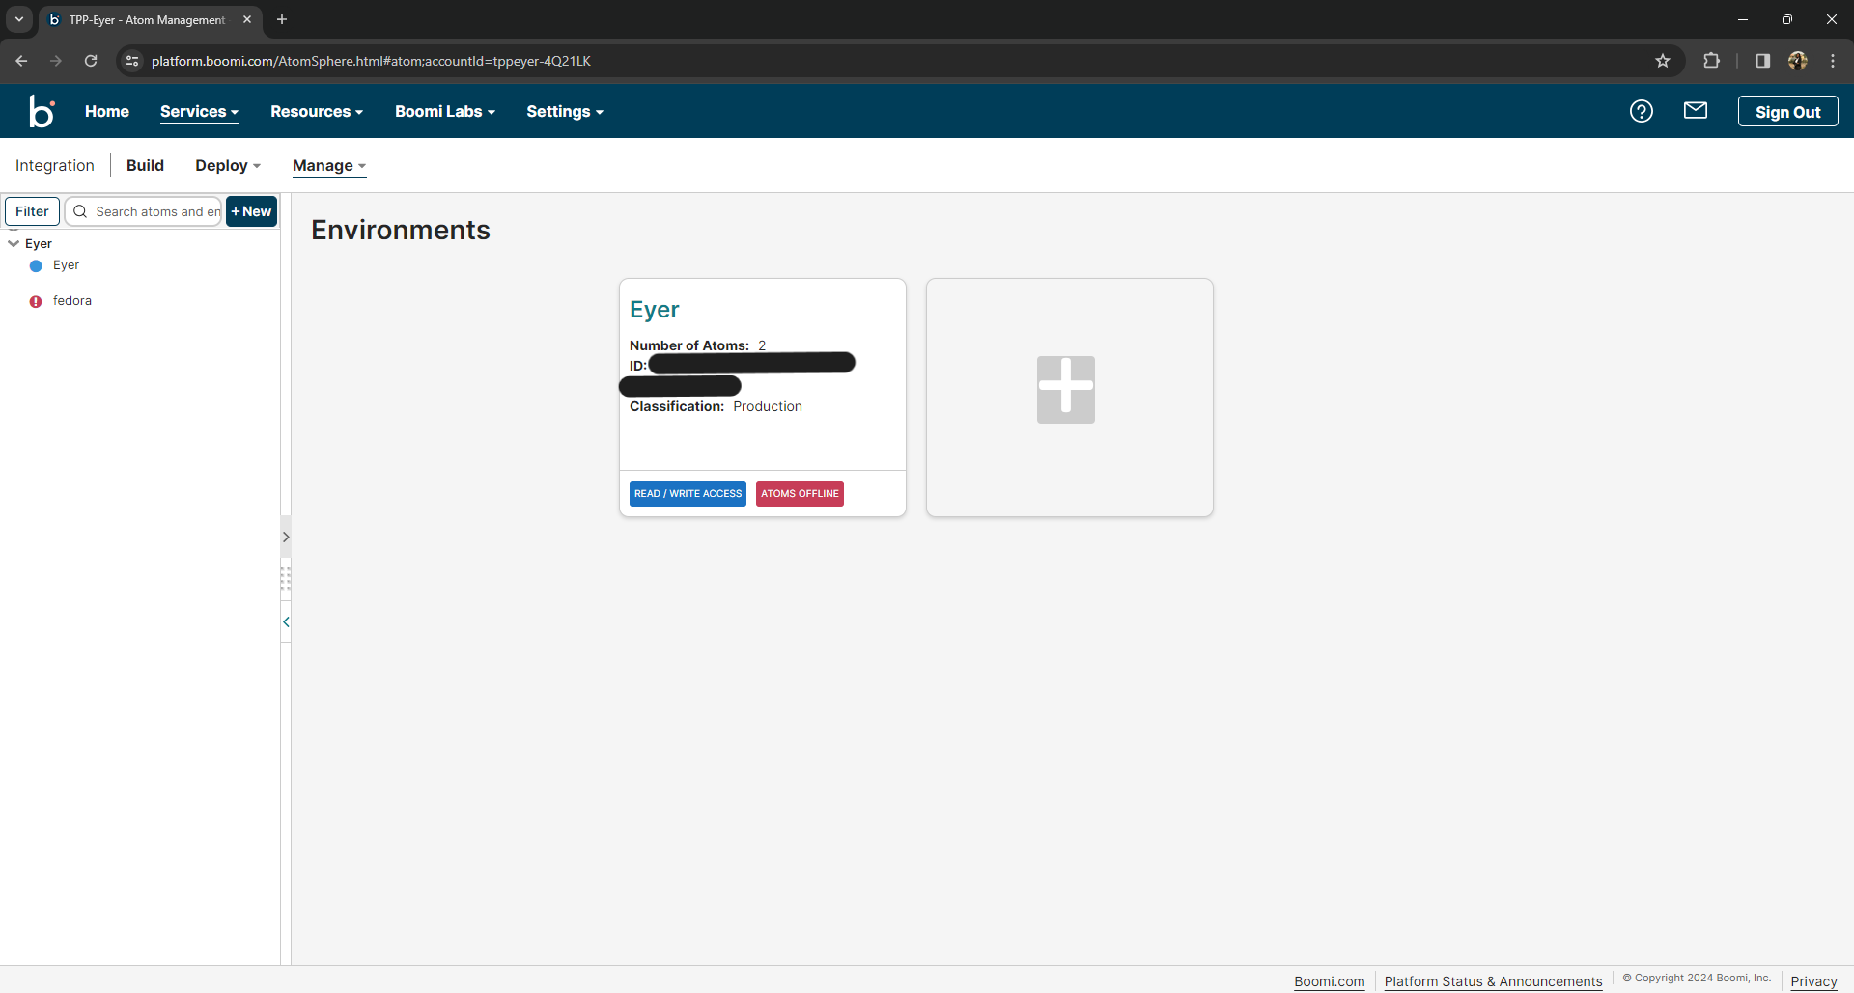Expand the side panel with right chevron
The image size is (1854, 993).
(x=286, y=538)
